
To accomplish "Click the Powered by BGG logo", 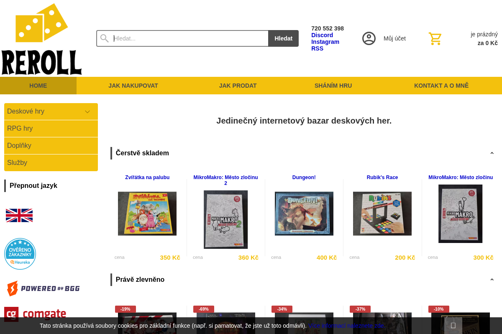I will (43, 288).
